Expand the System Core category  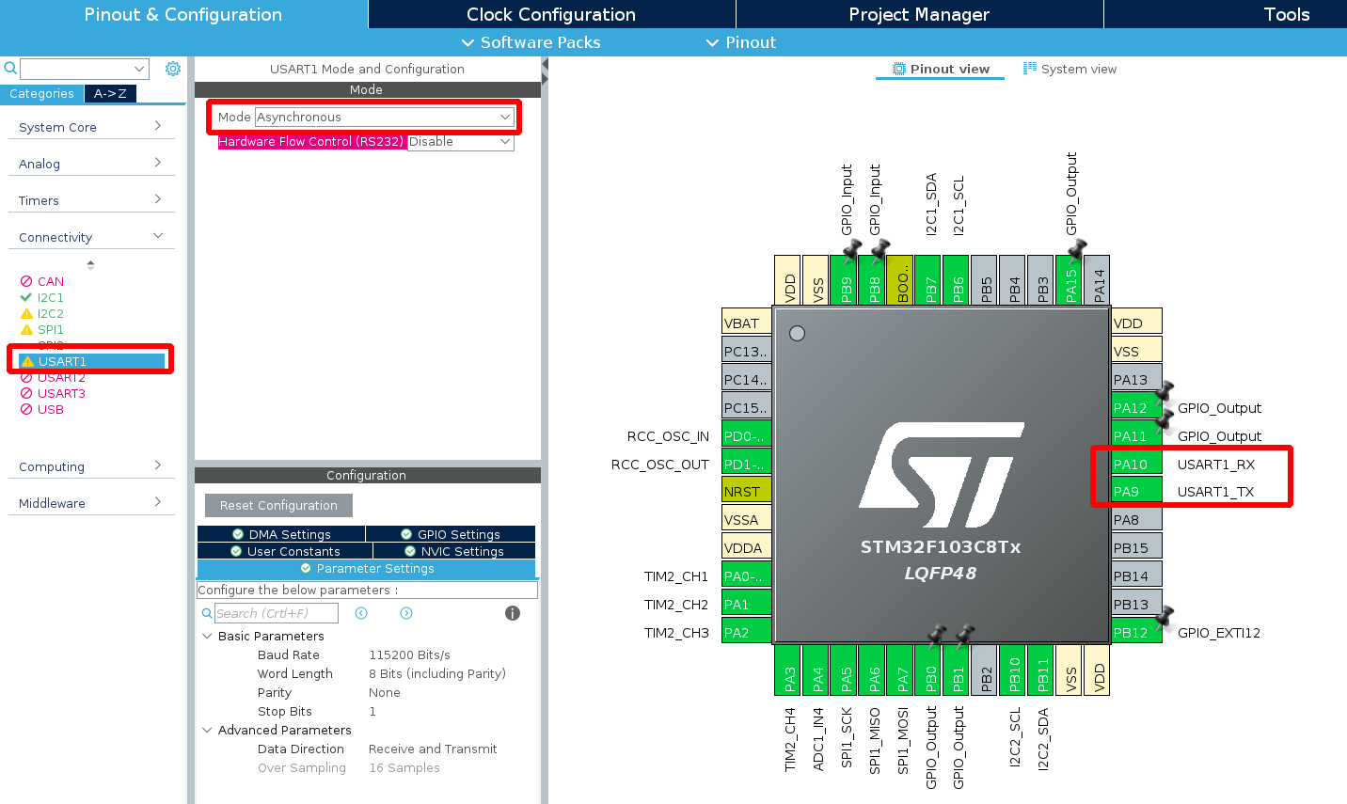(91, 127)
